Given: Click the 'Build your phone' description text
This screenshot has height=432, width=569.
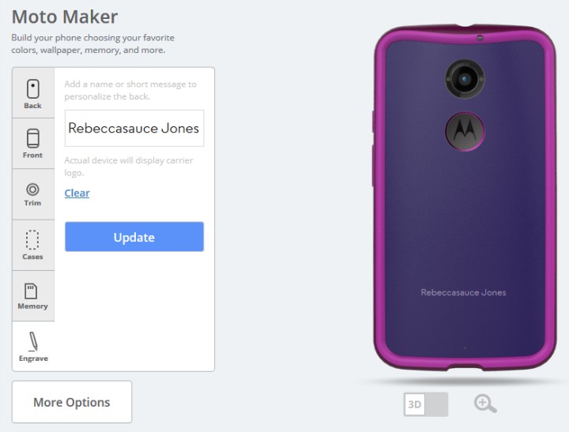Looking at the screenshot, I should coord(93,44).
